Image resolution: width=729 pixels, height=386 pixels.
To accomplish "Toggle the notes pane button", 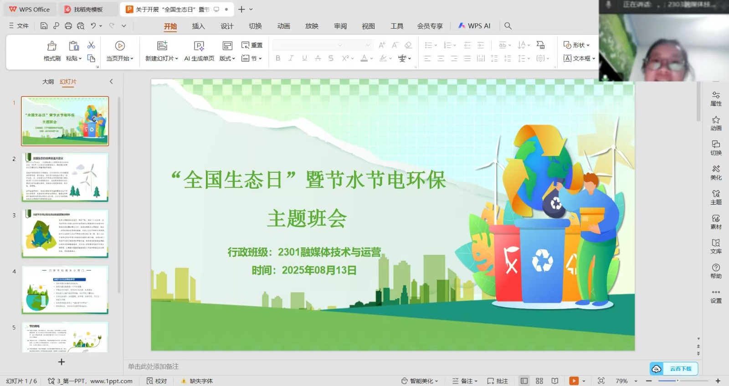I will [x=465, y=381].
